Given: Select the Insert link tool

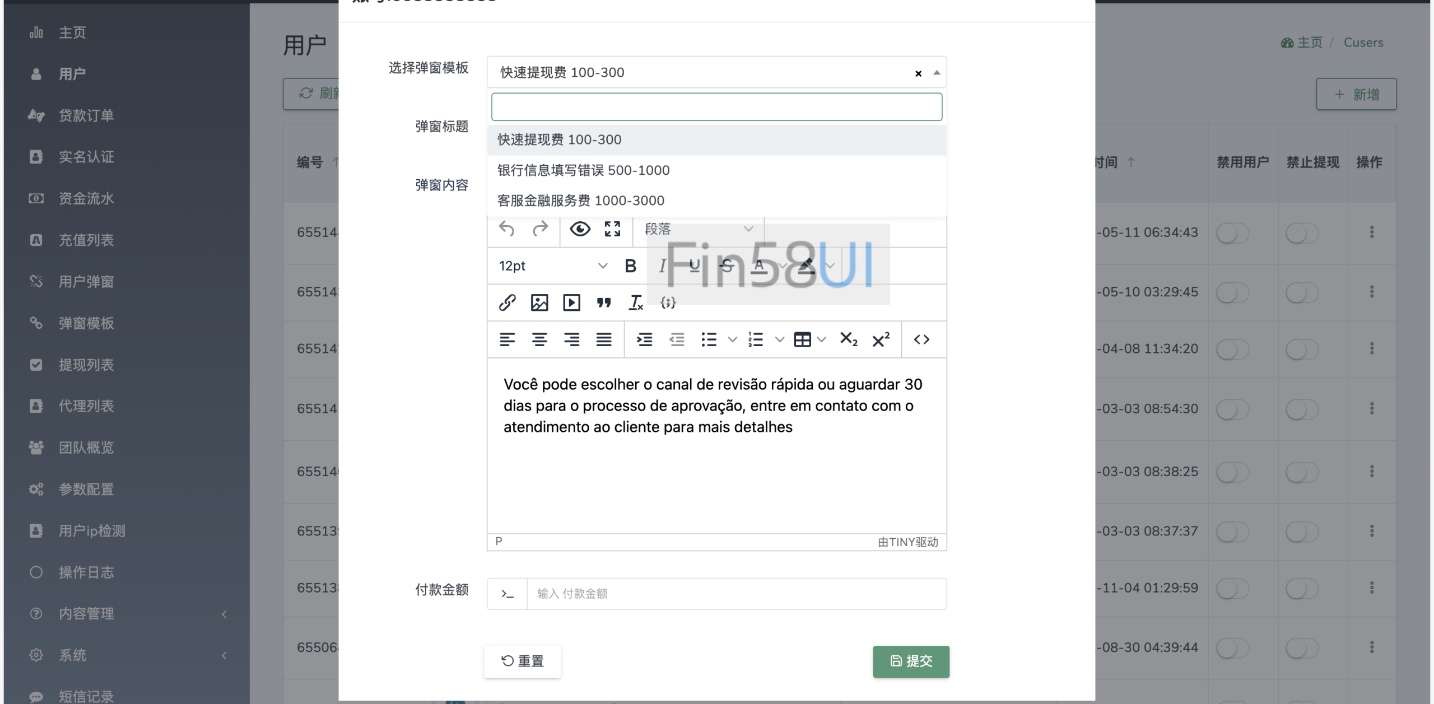Looking at the screenshot, I should pos(506,302).
